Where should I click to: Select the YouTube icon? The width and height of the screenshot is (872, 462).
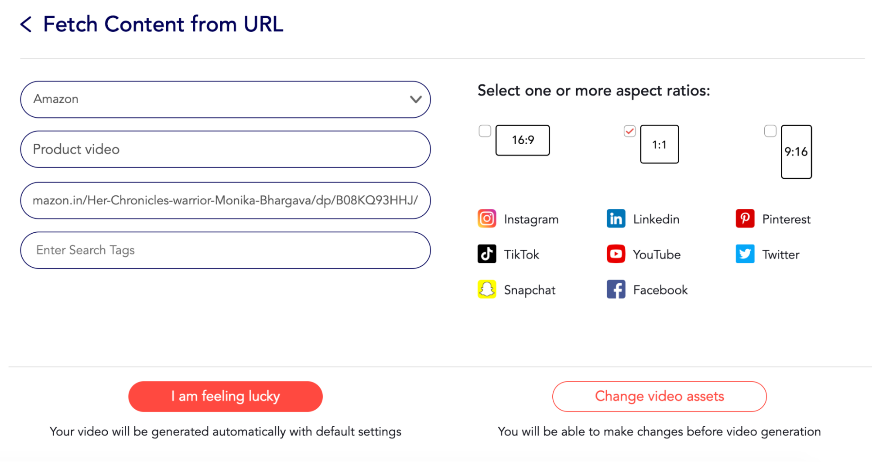point(616,254)
